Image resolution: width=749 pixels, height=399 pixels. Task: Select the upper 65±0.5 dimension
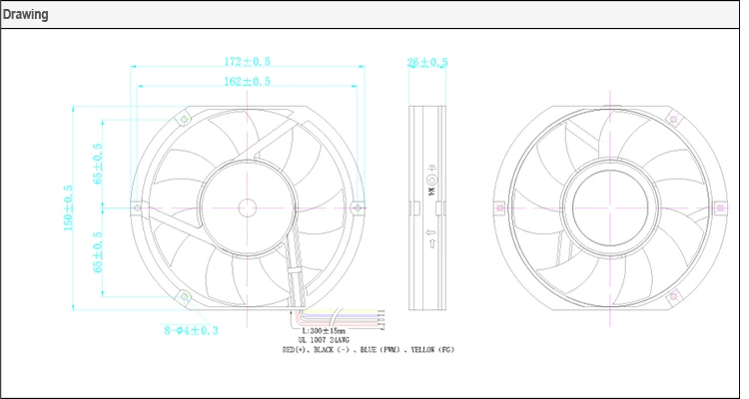[98, 164]
